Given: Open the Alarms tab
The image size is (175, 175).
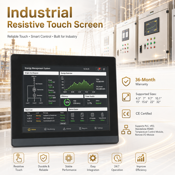Looking at the screenshot, I should pyautogui.click(x=67, y=129).
